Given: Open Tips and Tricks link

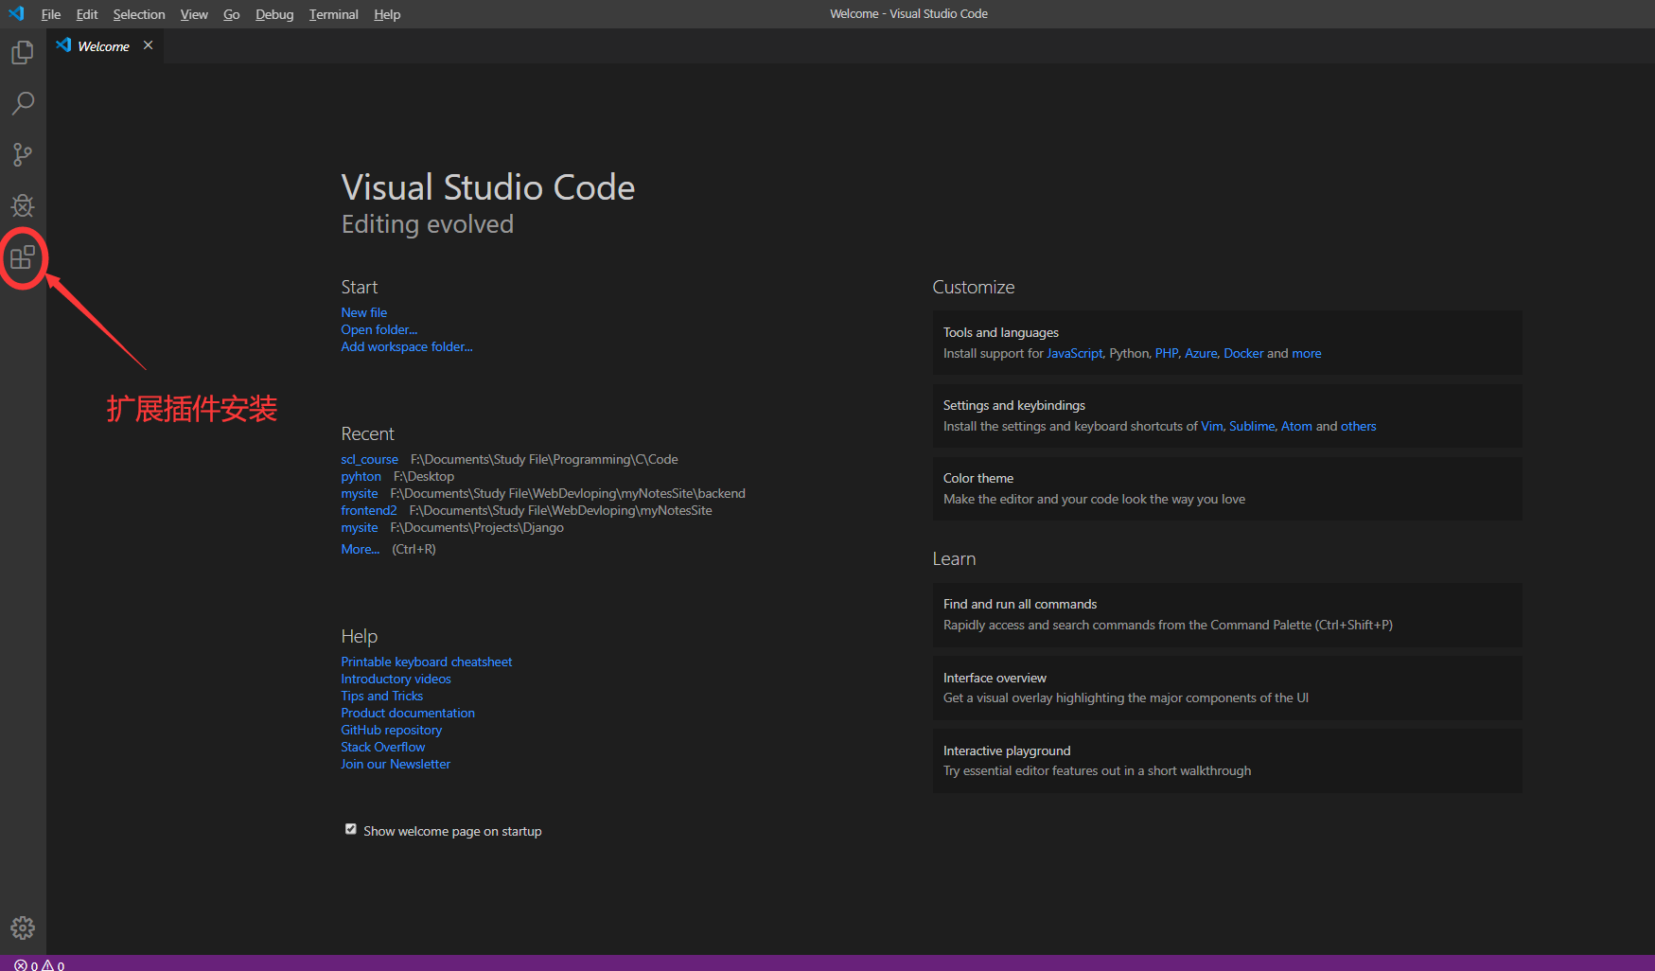Looking at the screenshot, I should [x=382, y=696].
